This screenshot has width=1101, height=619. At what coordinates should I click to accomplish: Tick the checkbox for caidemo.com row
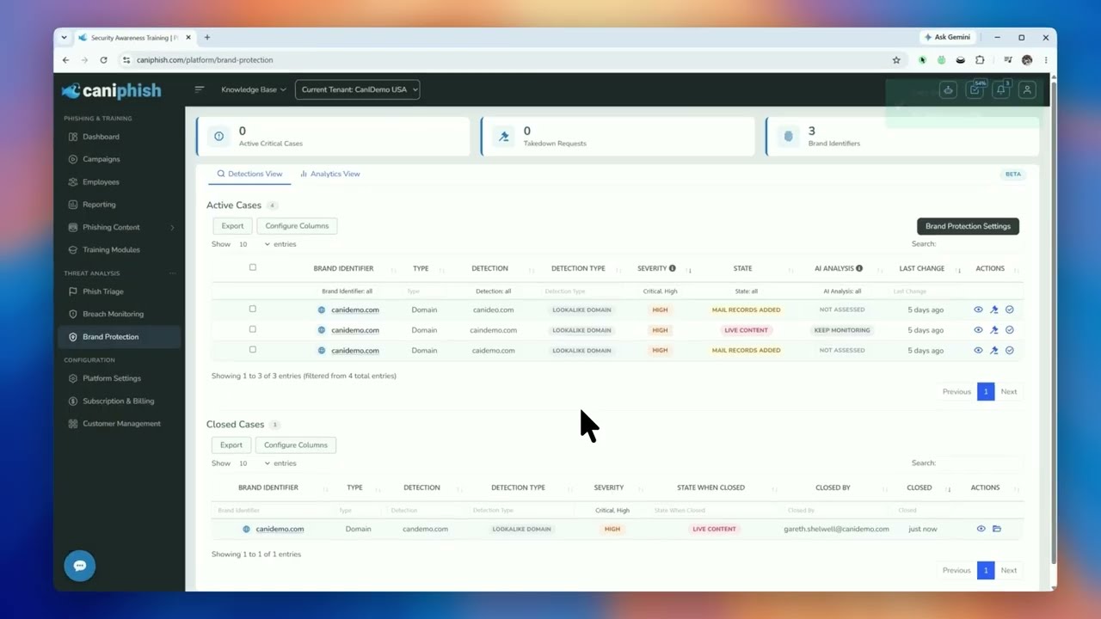click(x=252, y=350)
